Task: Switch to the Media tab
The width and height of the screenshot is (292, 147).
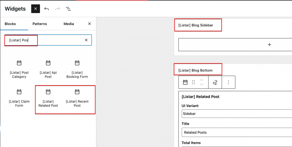Action: tap(69, 24)
